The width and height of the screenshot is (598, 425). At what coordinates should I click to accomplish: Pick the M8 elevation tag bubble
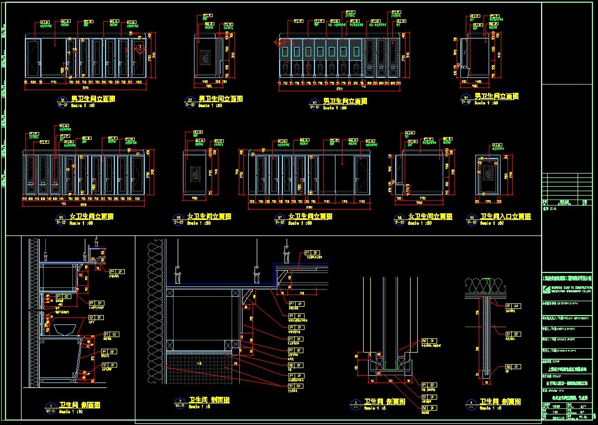click(399, 219)
